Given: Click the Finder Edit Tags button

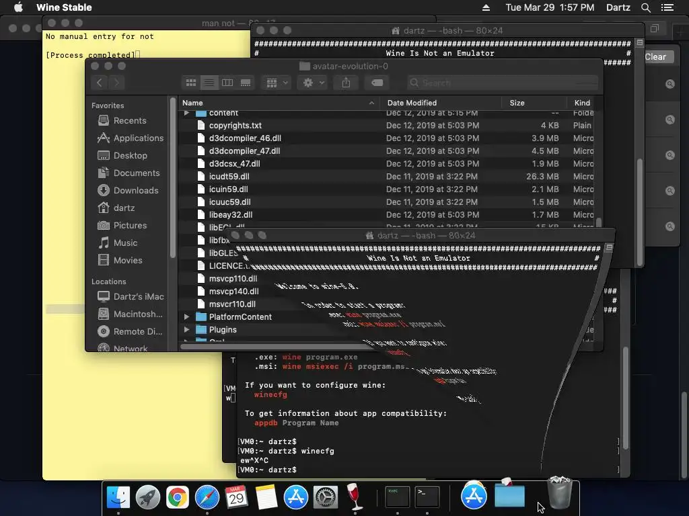Looking at the screenshot, I should pos(377,83).
